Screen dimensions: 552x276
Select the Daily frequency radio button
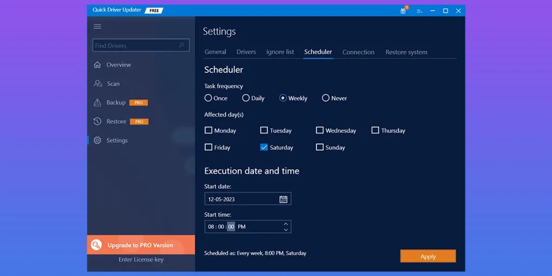pos(246,98)
